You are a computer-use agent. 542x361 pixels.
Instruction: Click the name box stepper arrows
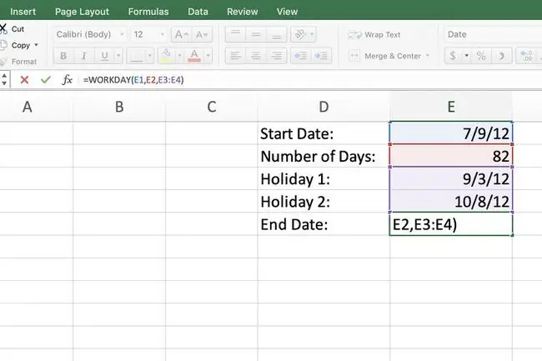(x=4, y=79)
